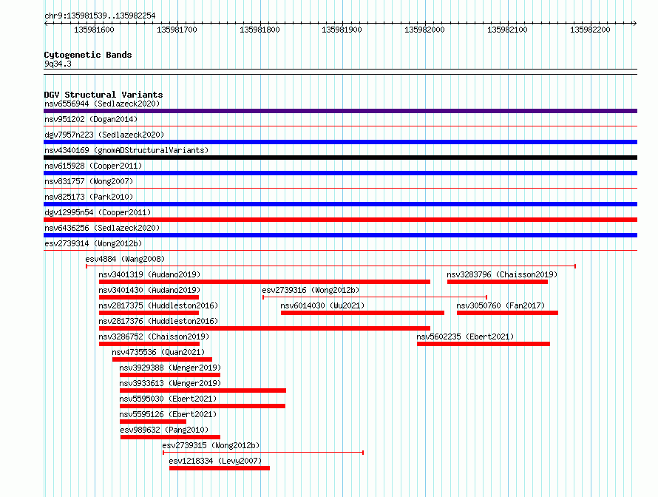Click nsv5595126 (Ebert2021) variant label
Viewport: 658px width, 497px height.
point(168,414)
